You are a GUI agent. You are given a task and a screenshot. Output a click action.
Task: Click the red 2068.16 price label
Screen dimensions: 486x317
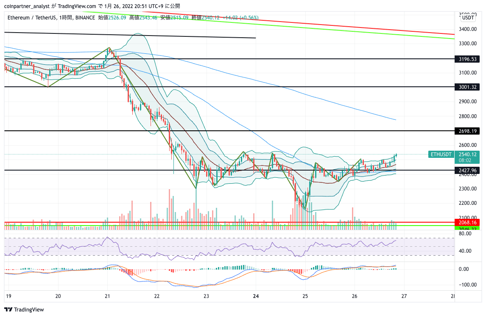(x=467, y=223)
